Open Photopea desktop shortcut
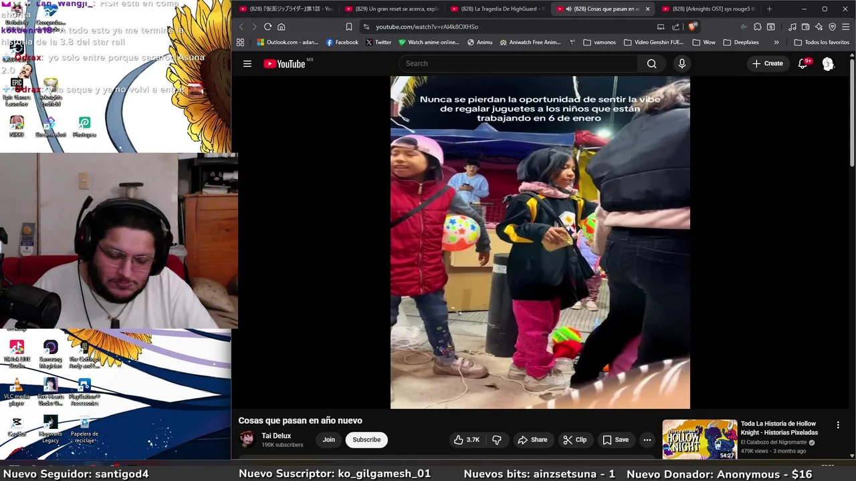This screenshot has height=481, width=856. 84,127
